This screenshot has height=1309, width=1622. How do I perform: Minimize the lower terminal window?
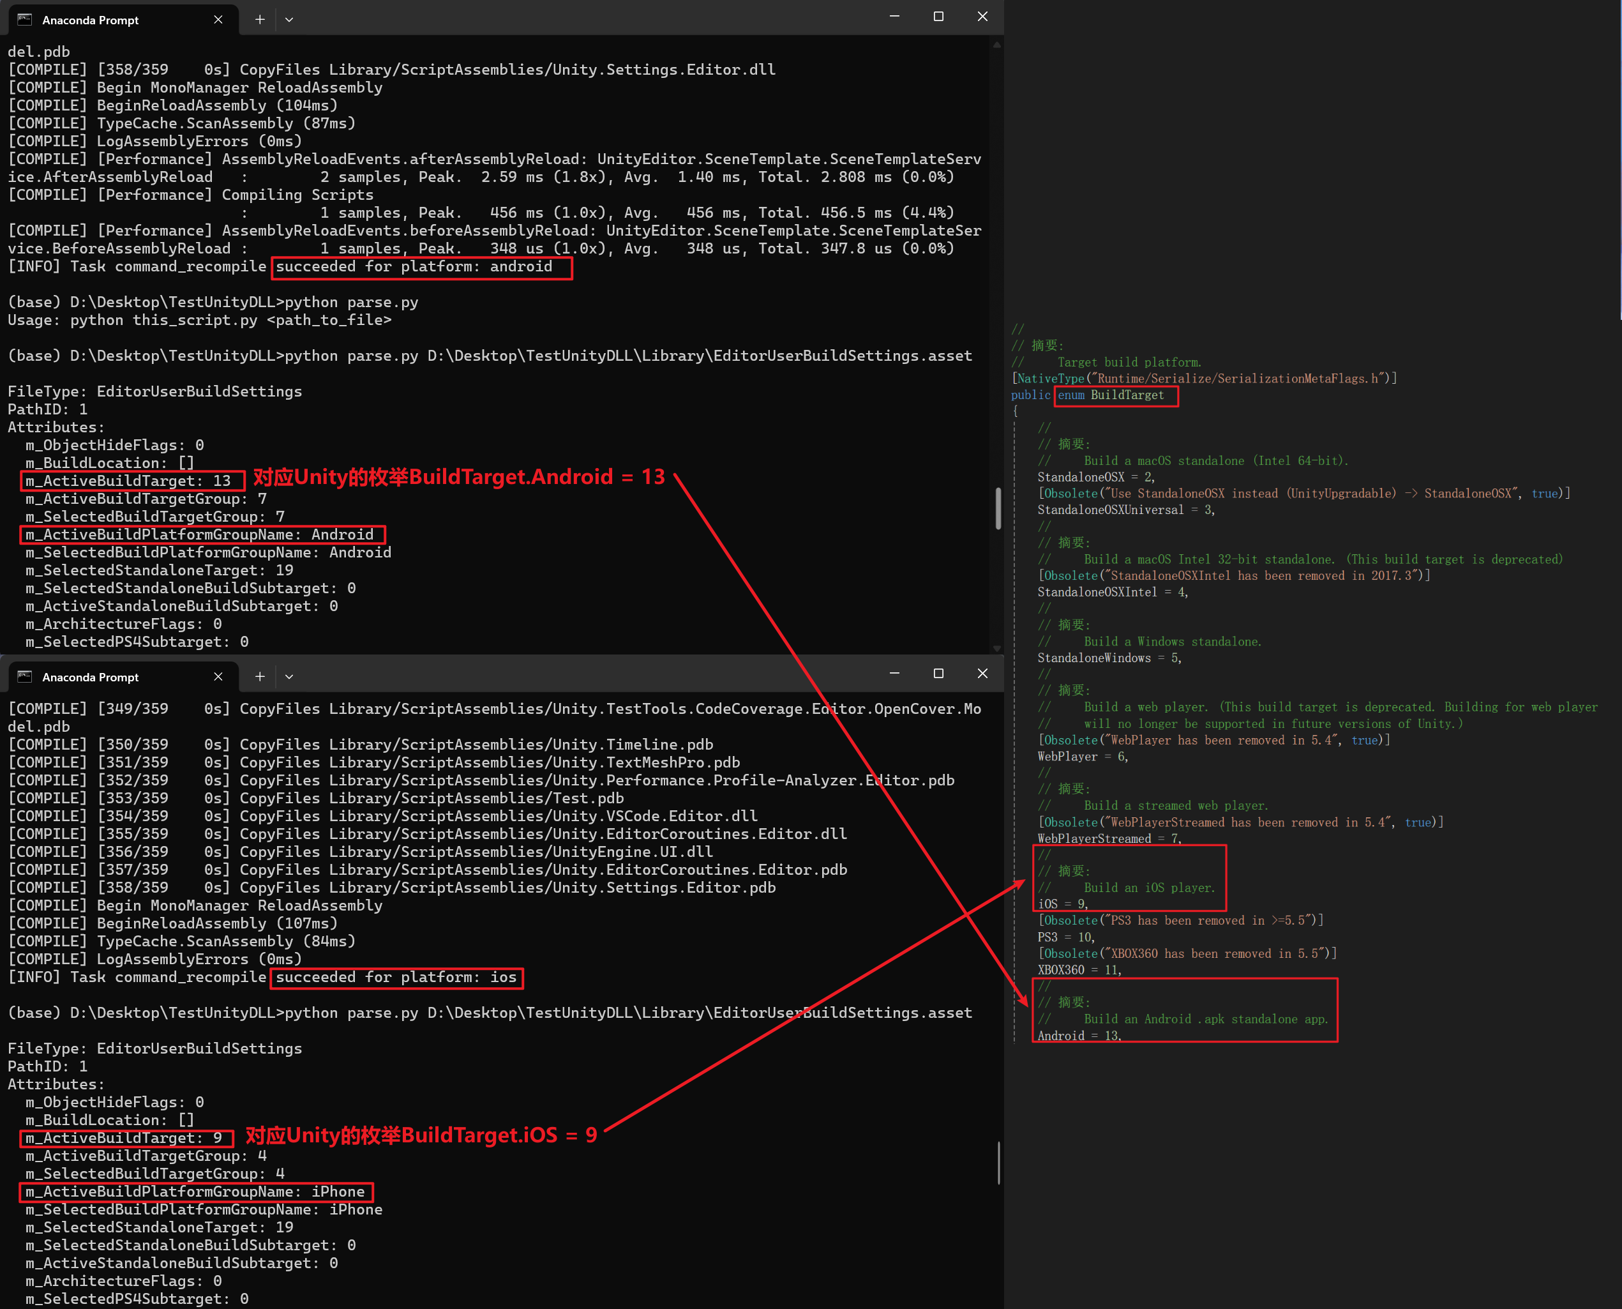[x=895, y=674]
